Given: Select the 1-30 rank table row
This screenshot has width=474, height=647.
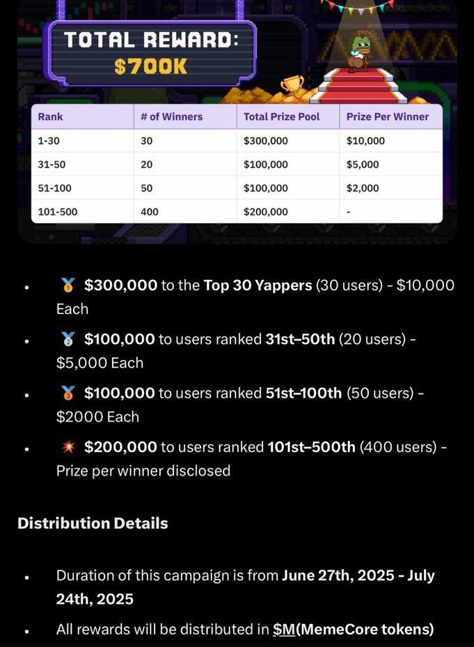Looking at the screenshot, I should (237, 141).
